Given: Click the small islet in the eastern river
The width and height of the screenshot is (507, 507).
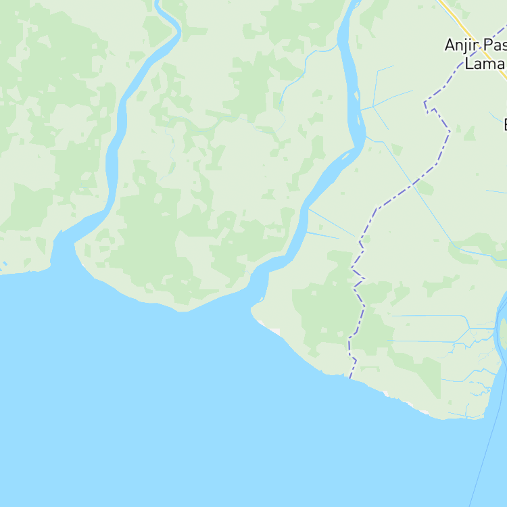Looking at the screenshot, I should coord(357,97).
